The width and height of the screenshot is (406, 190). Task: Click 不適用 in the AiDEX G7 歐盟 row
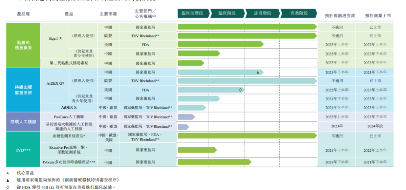(336, 81)
